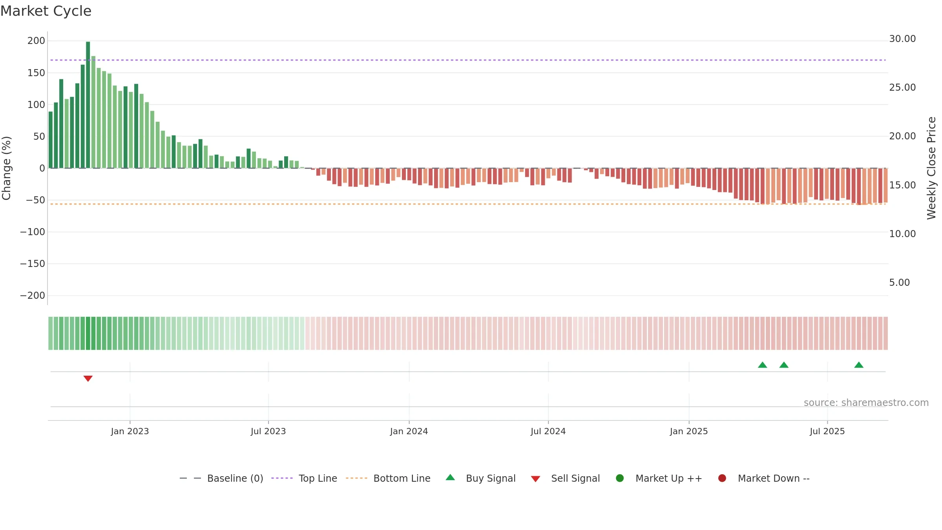Click the Weekly Close Price axis title

pyautogui.click(x=931, y=168)
